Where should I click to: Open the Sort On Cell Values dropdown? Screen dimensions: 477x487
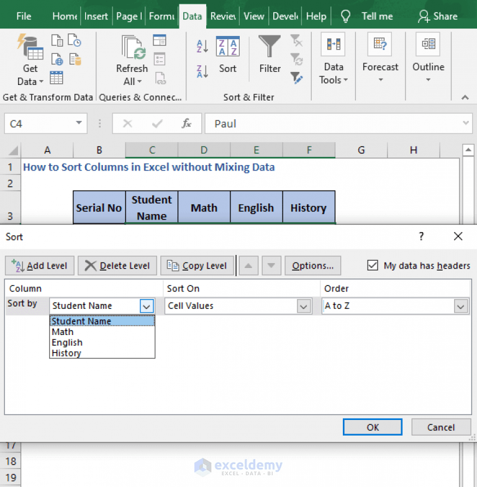click(x=304, y=306)
